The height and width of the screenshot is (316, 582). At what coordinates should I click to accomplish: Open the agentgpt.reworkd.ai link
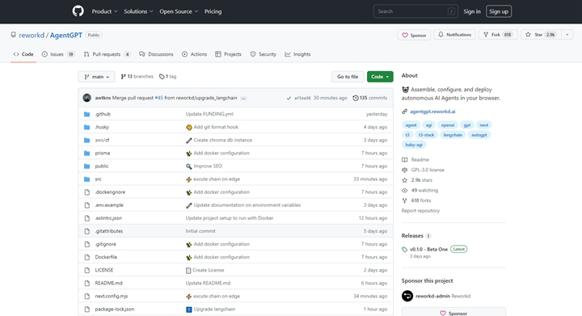(432, 112)
